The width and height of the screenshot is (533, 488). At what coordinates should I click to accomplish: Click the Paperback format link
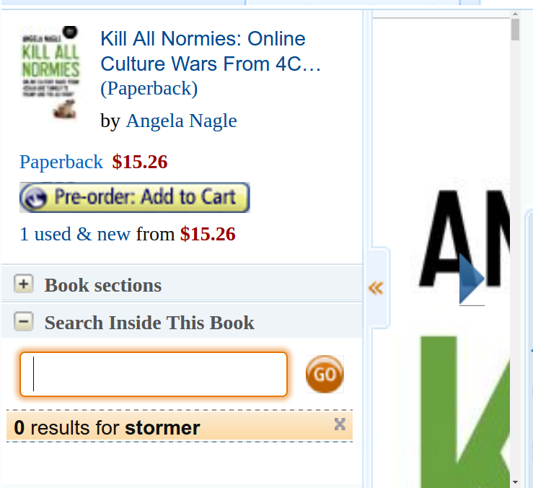(61, 162)
